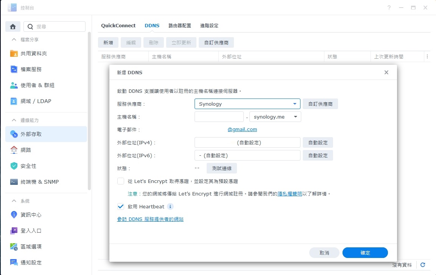Viewport: 436px width, 275px height.
Task: Focus the 外部位址(IPv6) input field
Action: click(248, 155)
